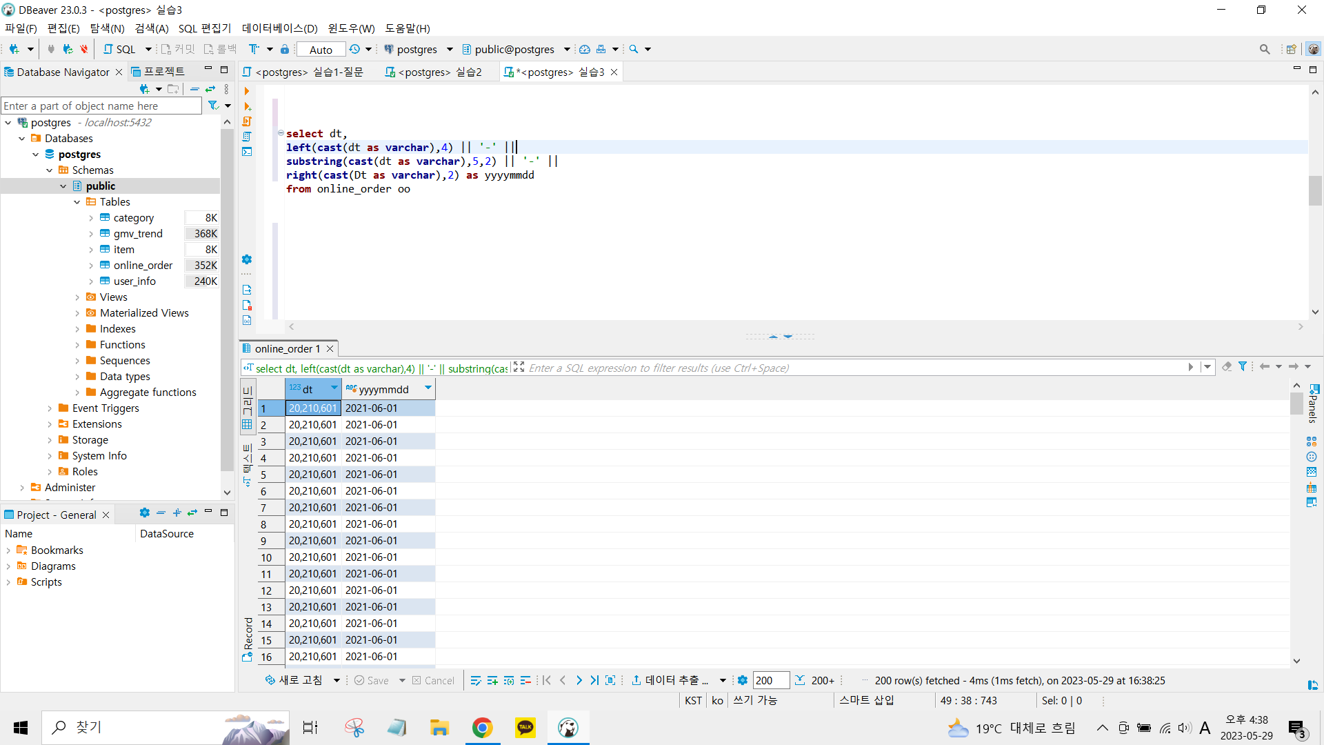Image resolution: width=1324 pixels, height=745 pixels.
Task: Toggle link with editor in navigator
Action: pyautogui.click(x=210, y=89)
